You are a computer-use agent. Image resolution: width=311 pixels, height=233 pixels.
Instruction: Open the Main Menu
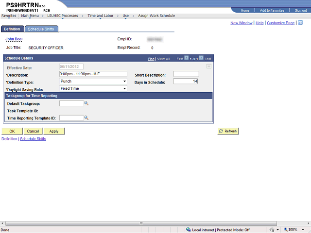(x=30, y=16)
